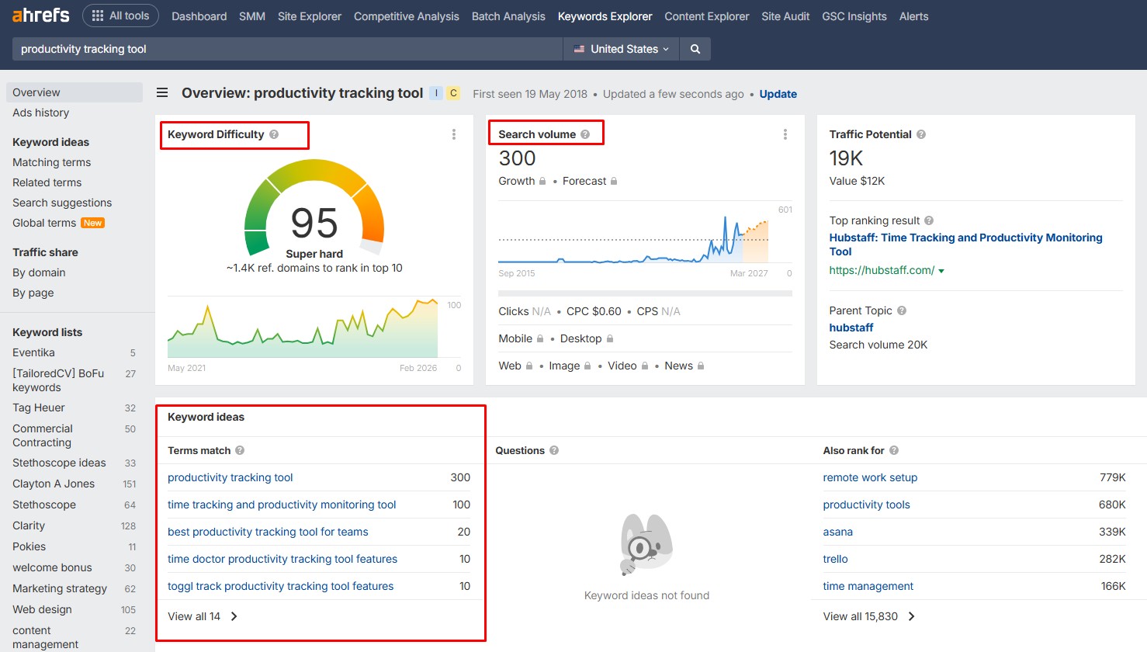Open Content Explorer from the top navigation

tap(706, 16)
